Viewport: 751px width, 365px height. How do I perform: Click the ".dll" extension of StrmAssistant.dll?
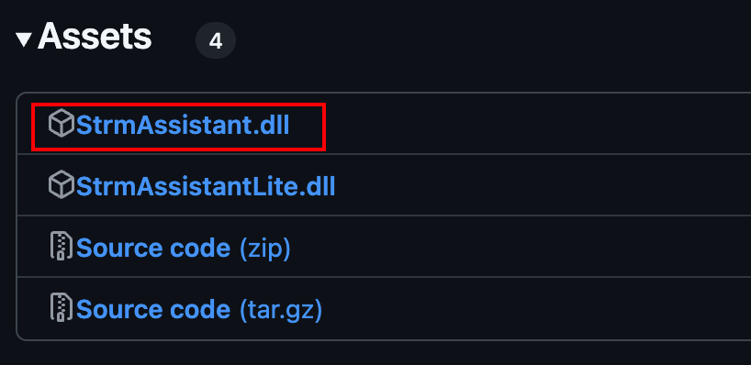pos(270,126)
